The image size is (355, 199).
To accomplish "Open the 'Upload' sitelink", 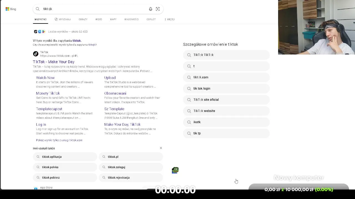I will tap(110, 78).
